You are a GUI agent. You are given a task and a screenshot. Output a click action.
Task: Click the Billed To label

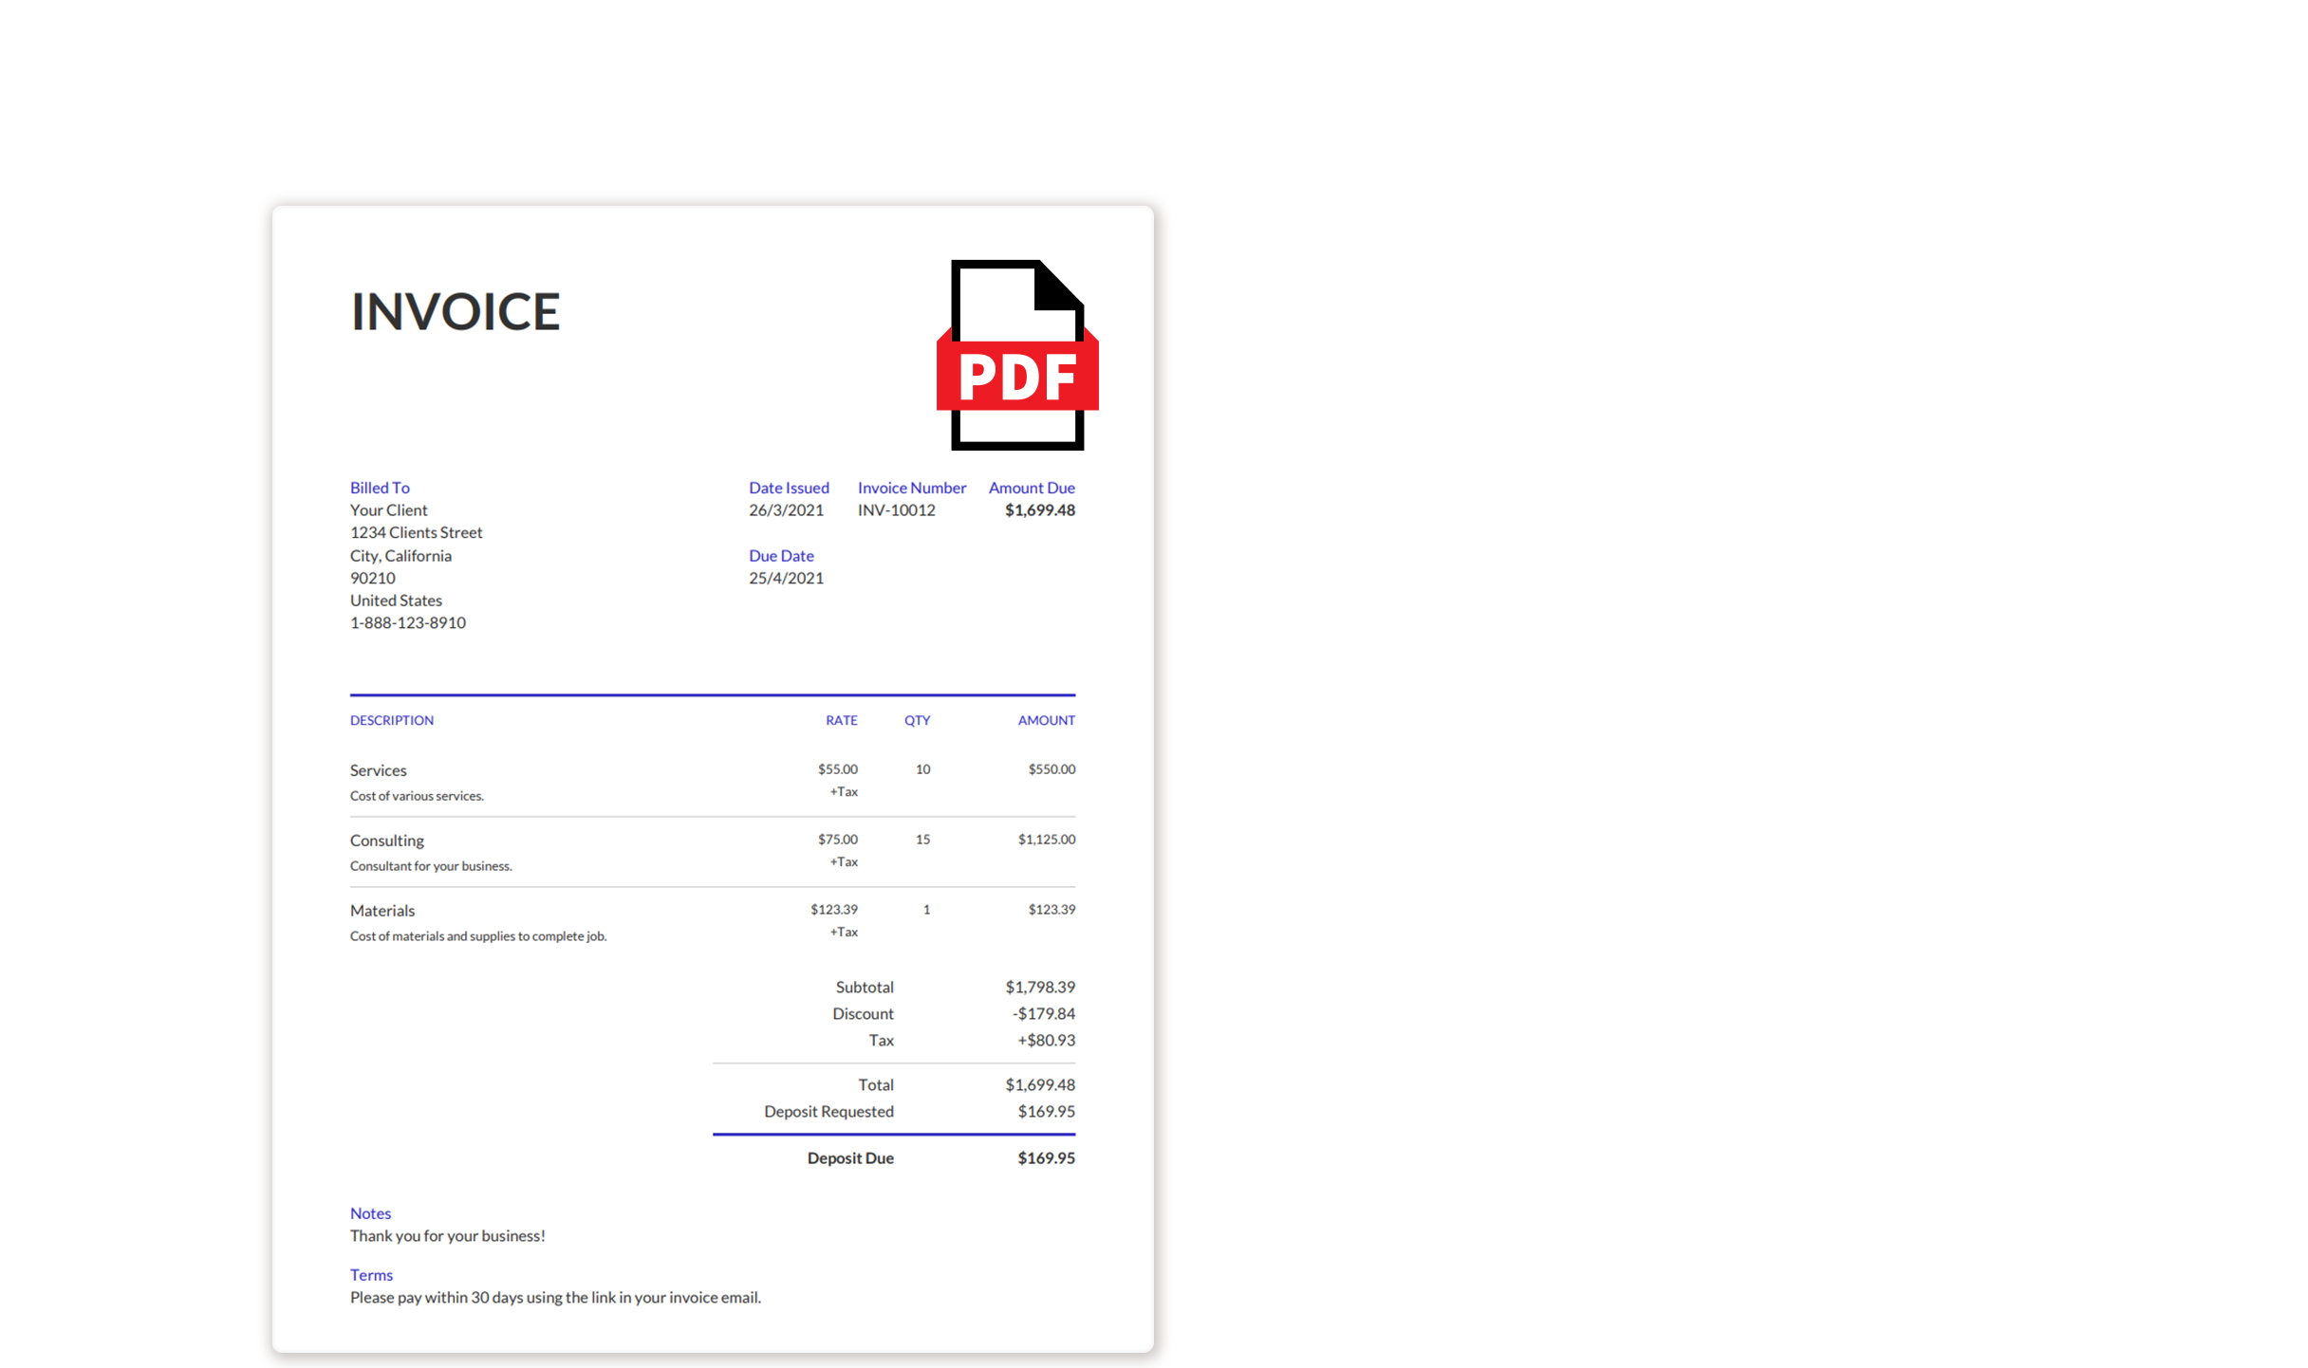point(380,488)
